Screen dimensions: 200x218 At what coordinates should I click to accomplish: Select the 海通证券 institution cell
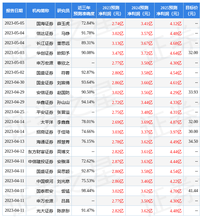pos(40,142)
